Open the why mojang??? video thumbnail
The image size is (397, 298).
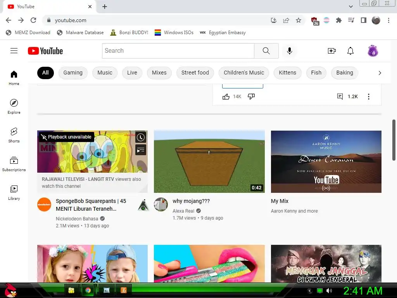coord(209,162)
